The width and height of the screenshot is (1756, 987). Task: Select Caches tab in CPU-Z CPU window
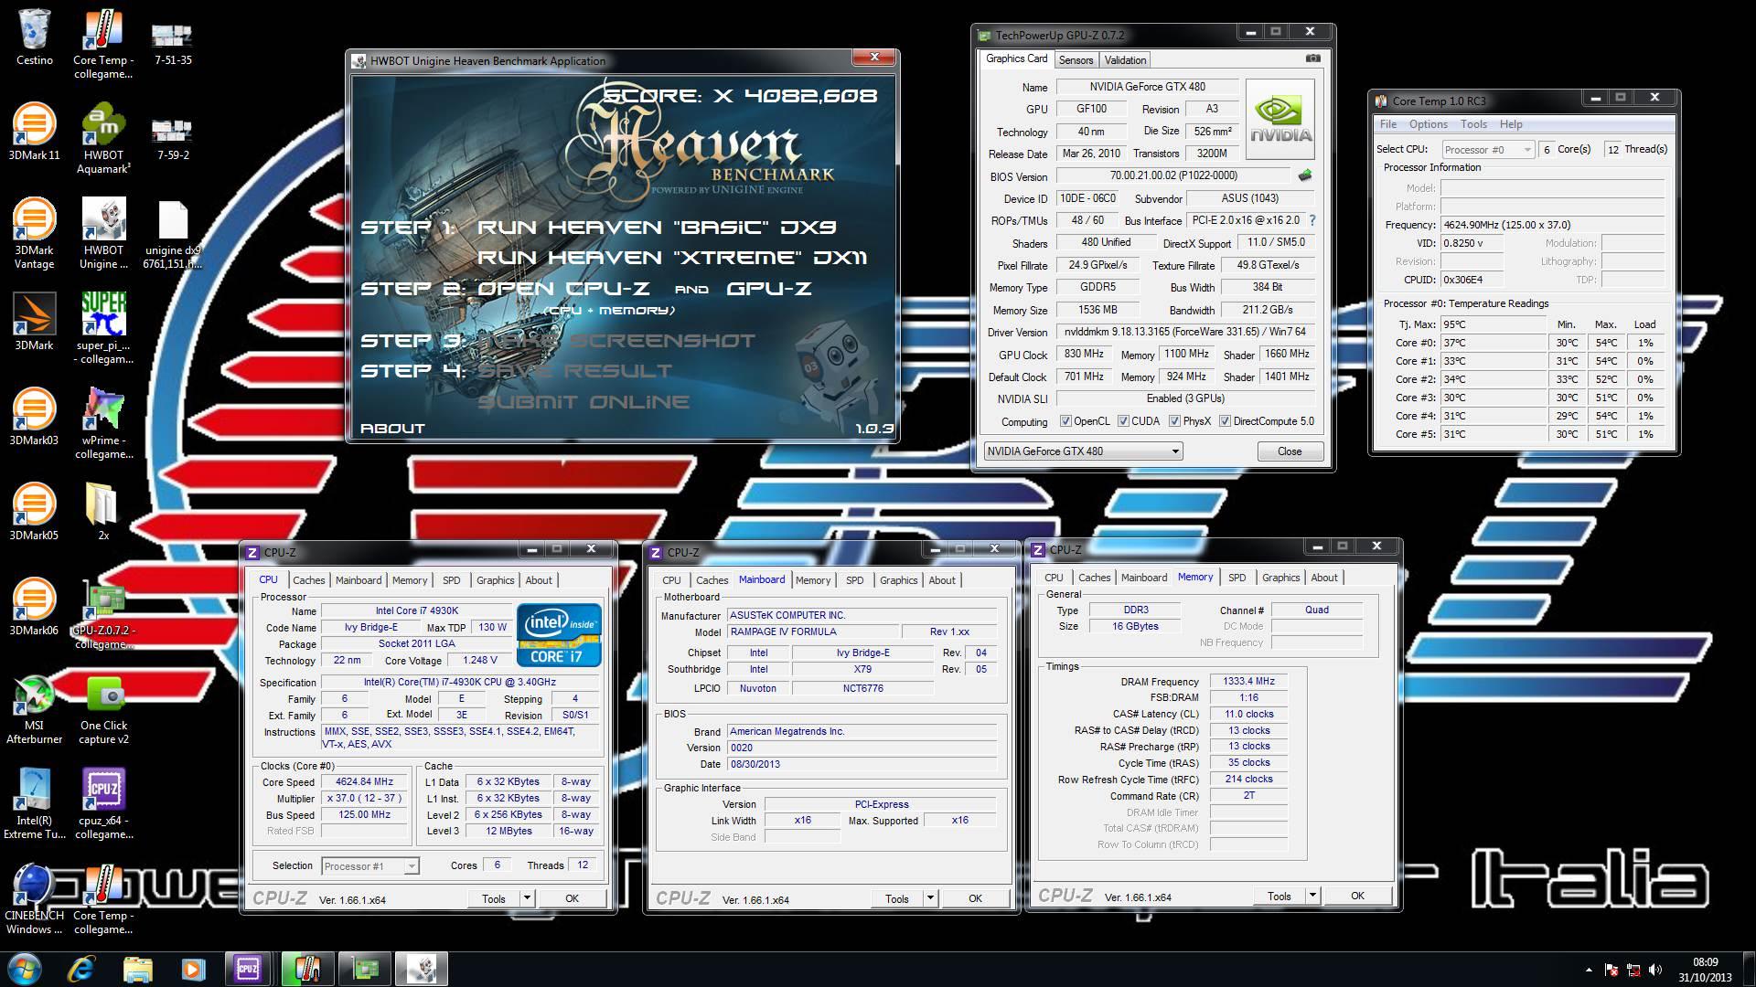308,580
